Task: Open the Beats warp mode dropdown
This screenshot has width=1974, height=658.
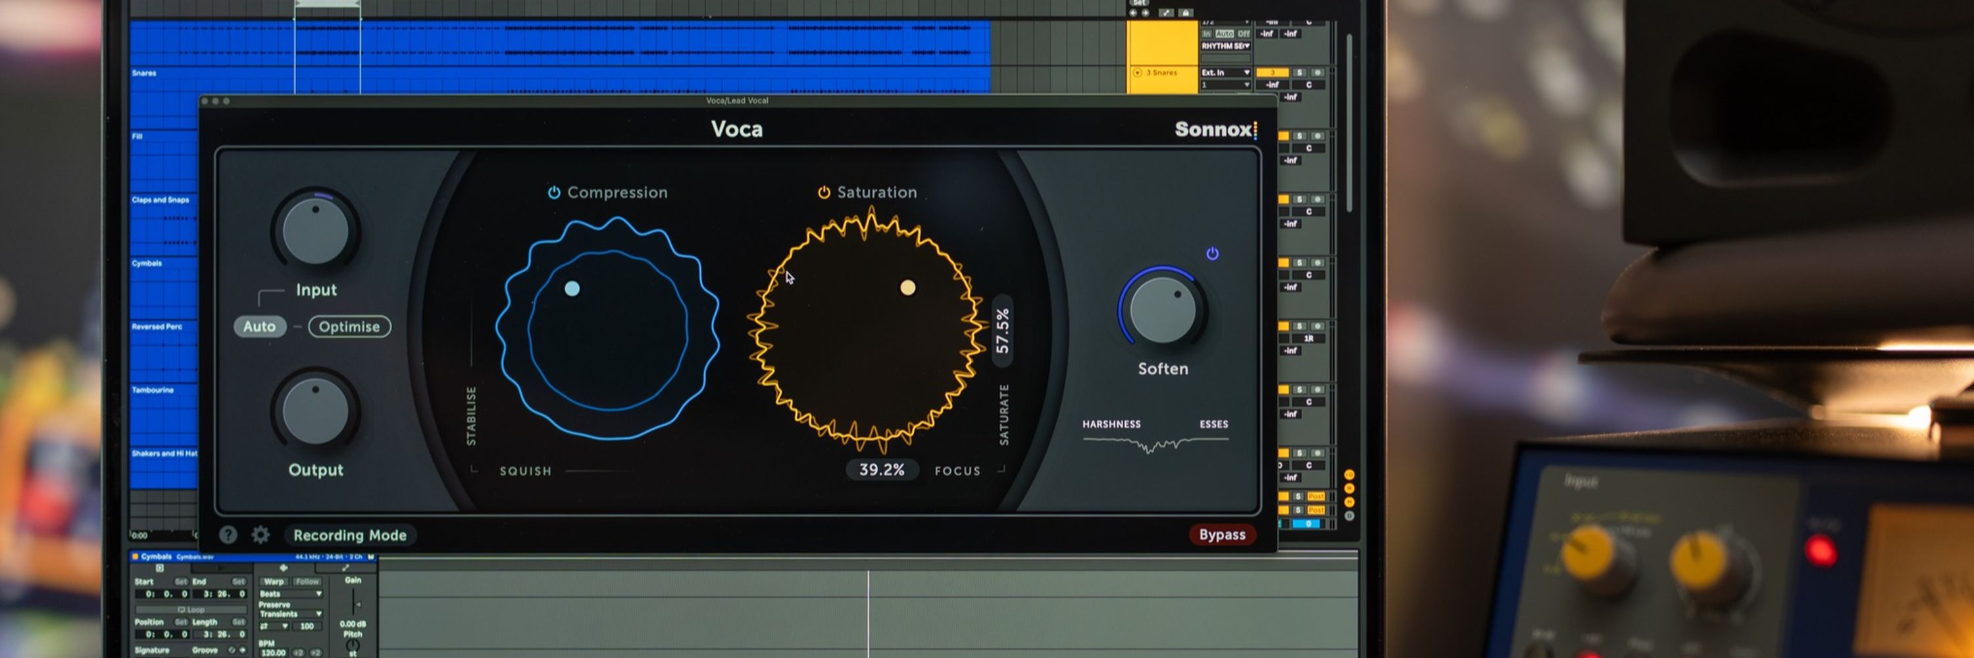Action: click(291, 594)
